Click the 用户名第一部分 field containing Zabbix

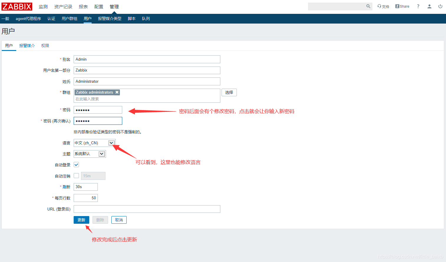tap(147, 70)
